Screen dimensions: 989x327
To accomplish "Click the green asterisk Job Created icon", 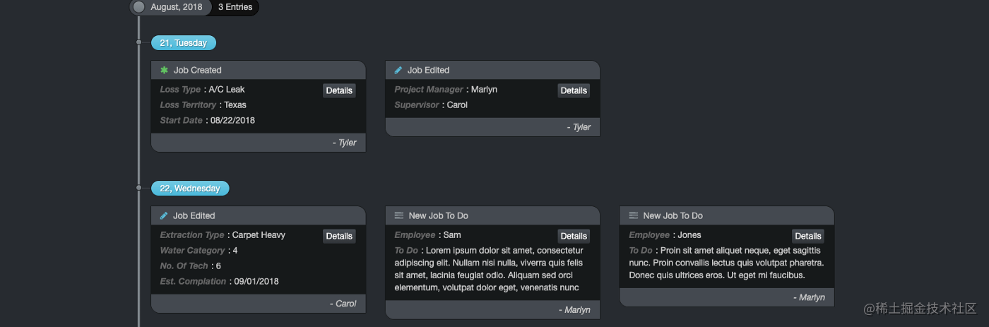I will pos(165,70).
